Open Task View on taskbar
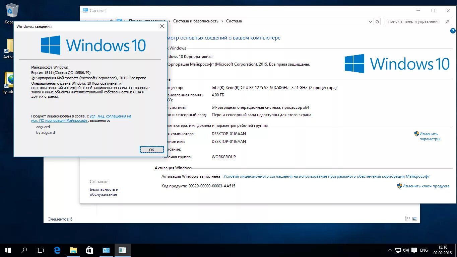This screenshot has height=257, width=457. [x=40, y=250]
